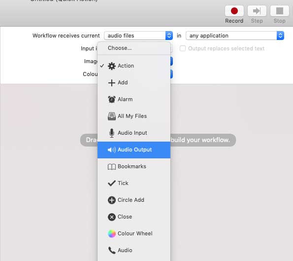Click the Step toolbar button
Image resolution: width=293 pixels, height=261 pixels.
[x=257, y=11]
